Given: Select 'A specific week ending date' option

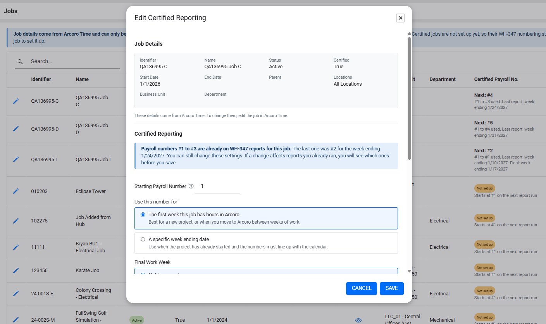Looking at the screenshot, I should point(266,243).
